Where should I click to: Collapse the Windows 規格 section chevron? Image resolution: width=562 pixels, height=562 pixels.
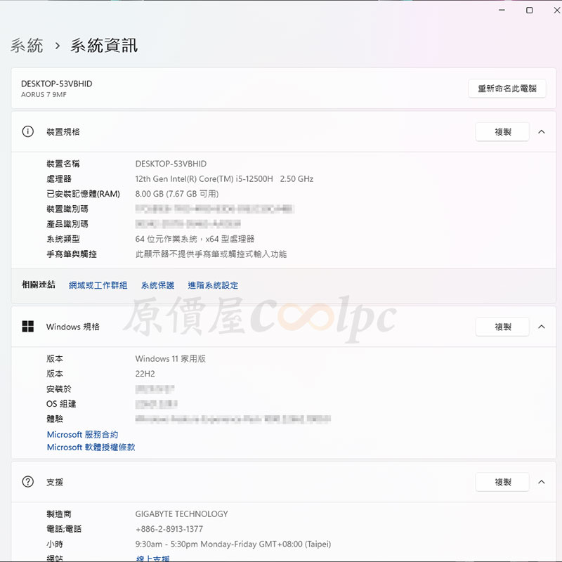tap(541, 327)
